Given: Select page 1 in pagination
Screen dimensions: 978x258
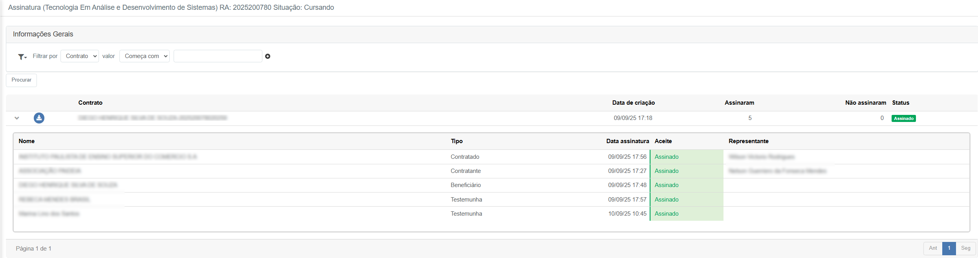Looking at the screenshot, I should [949, 248].
